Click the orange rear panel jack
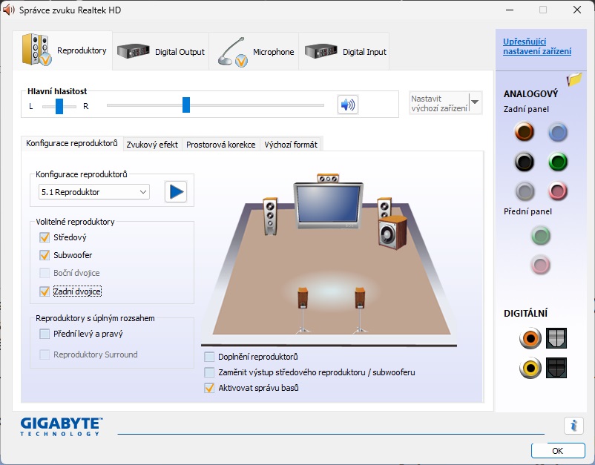 click(525, 132)
